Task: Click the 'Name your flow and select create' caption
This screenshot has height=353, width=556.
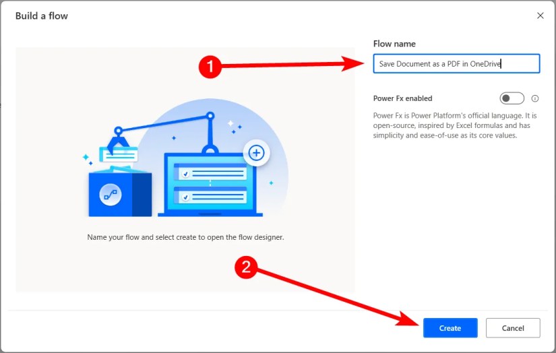Action: click(x=185, y=237)
